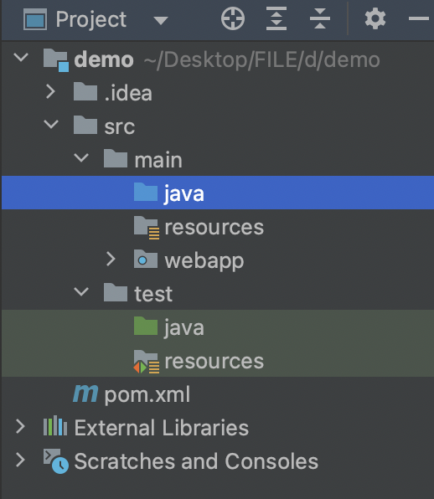
Task: Click the External Libraries bars icon
Action: [55, 425]
